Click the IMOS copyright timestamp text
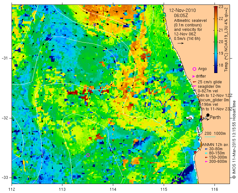 click(234, 140)
